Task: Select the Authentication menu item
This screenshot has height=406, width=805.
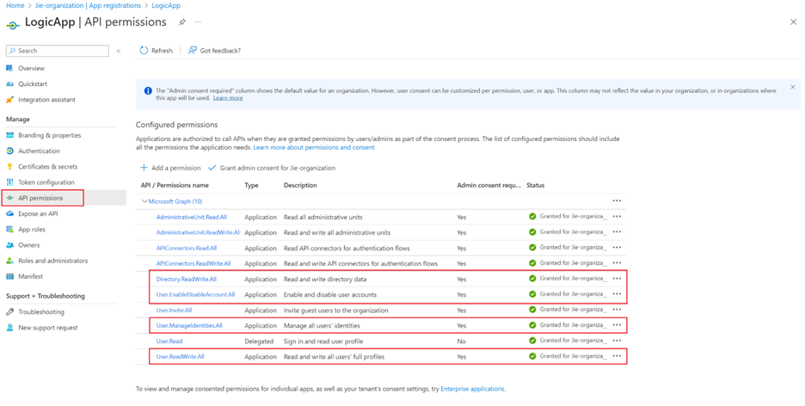Action: [39, 151]
